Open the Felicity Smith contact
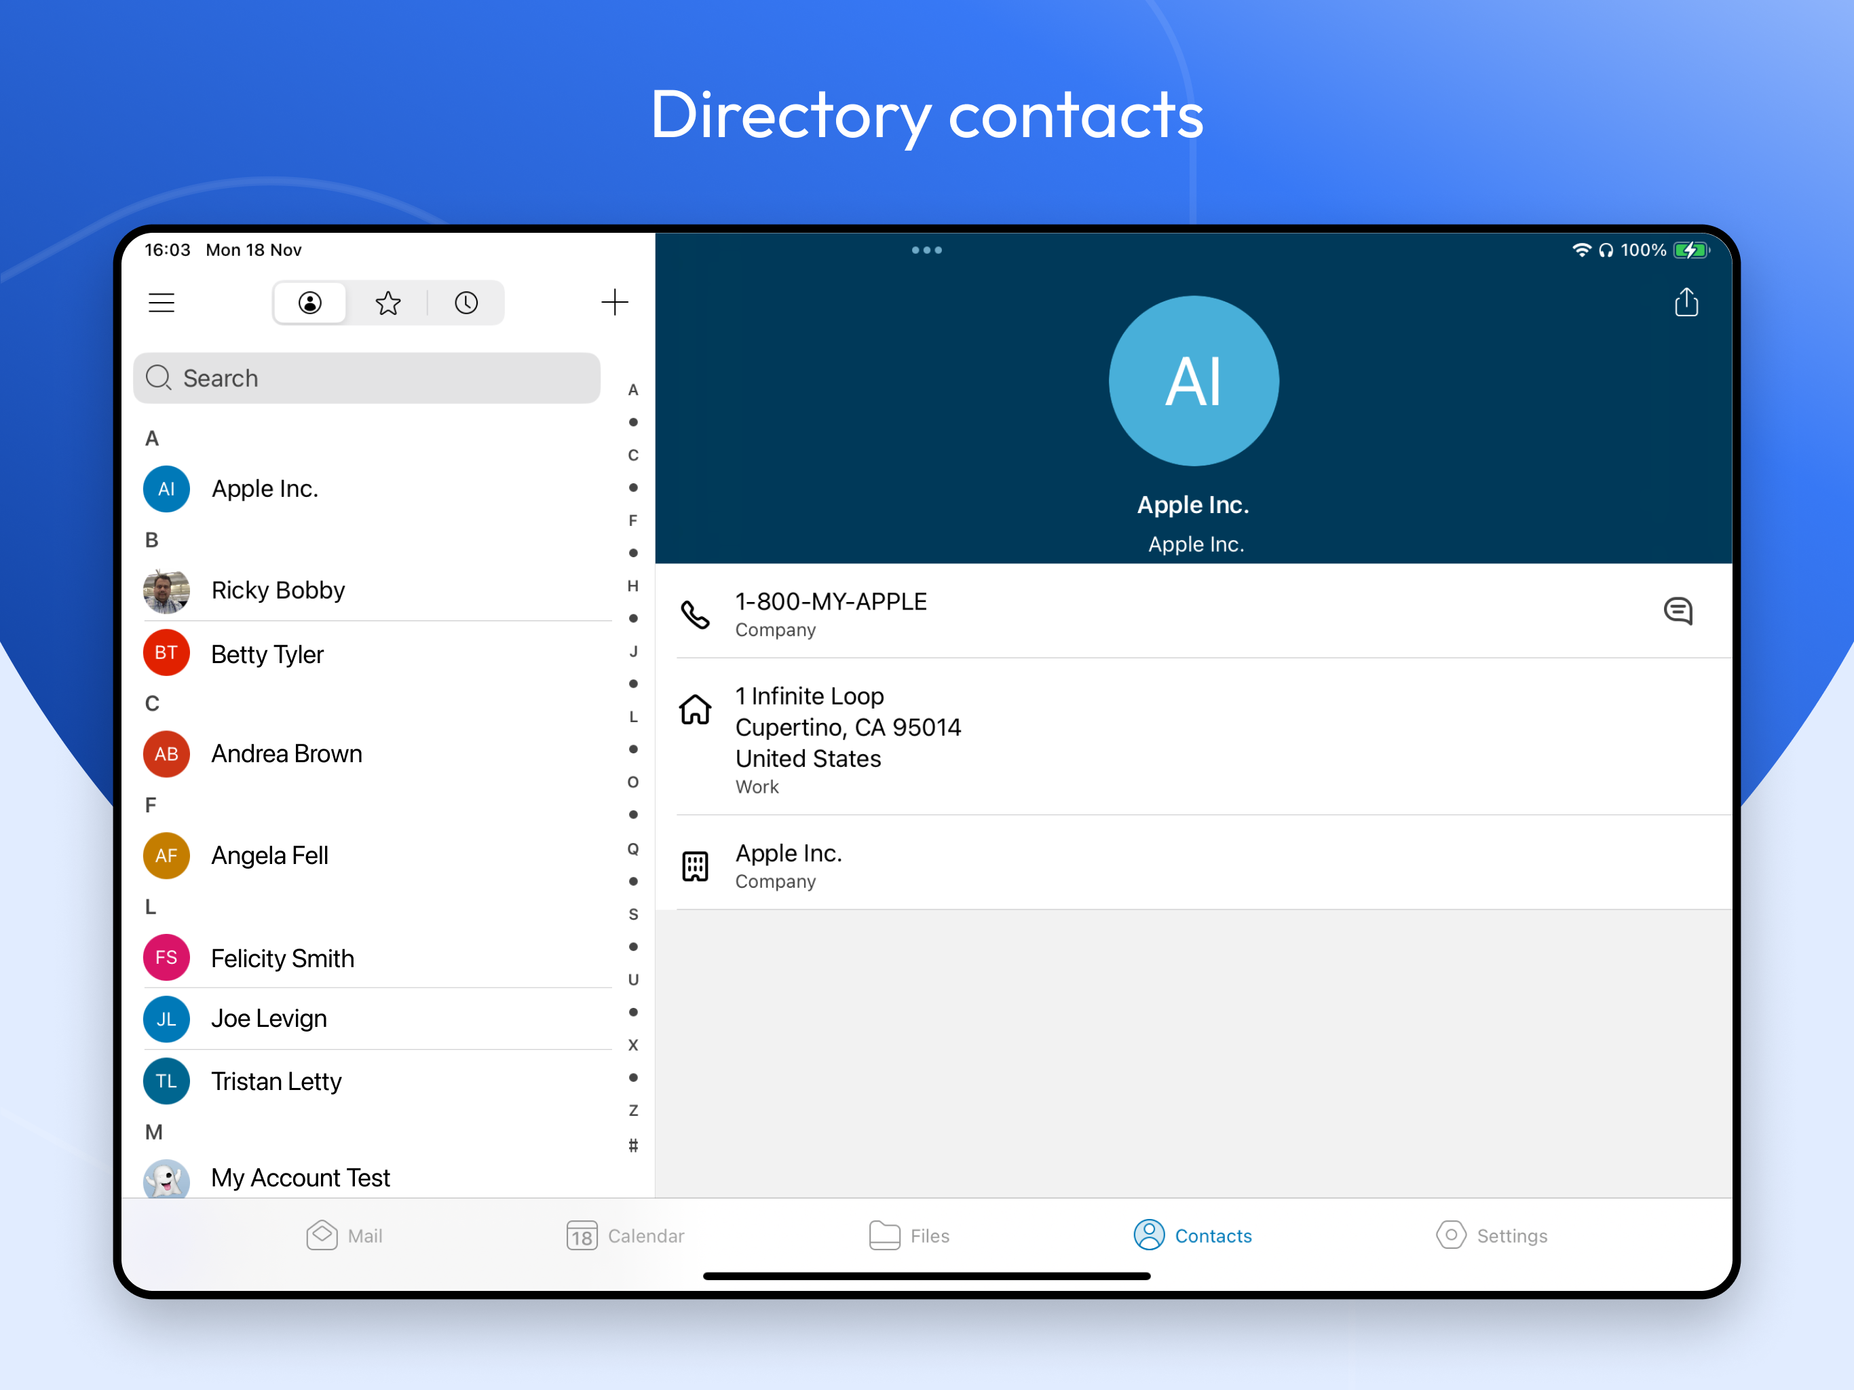1854x1390 pixels. [x=282, y=958]
